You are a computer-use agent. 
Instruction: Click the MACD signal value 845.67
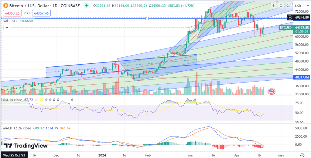[x=65, y=128]
